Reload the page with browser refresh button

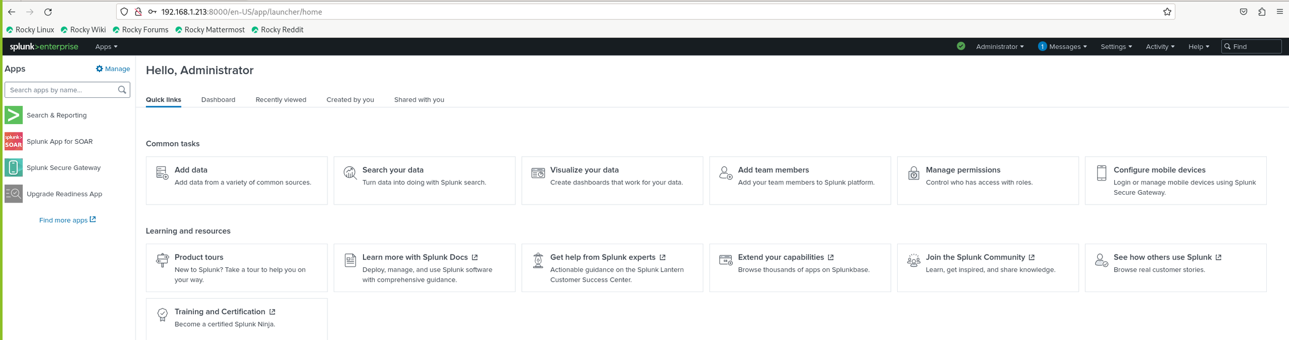(x=48, y=12)
